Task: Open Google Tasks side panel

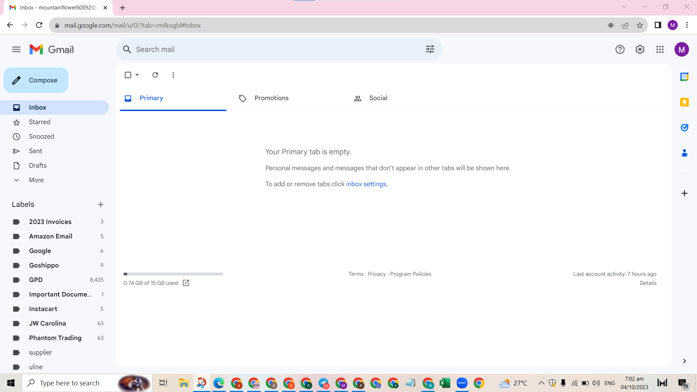Action: [x=684, y=127]
